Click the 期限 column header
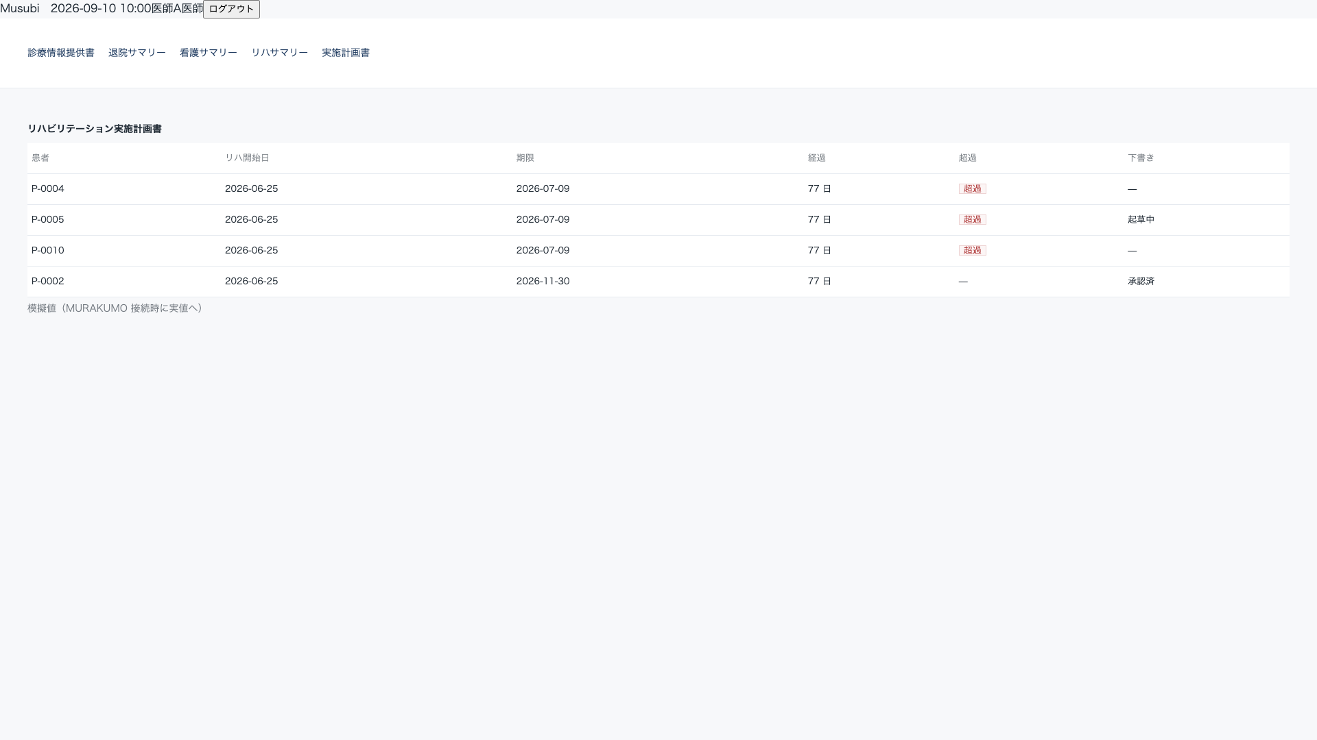Image resolution: width=1317 pixels, height=740 pixels. (x=525, y=158)
